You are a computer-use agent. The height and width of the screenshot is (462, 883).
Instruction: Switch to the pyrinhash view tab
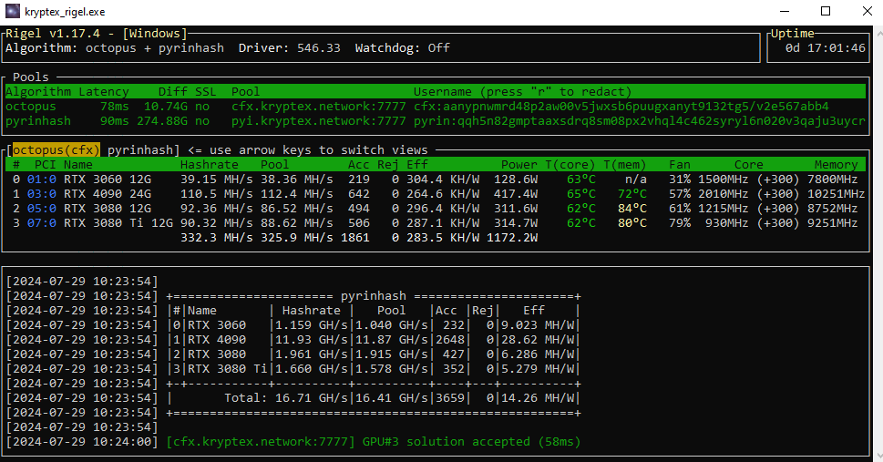pos(140,149)
